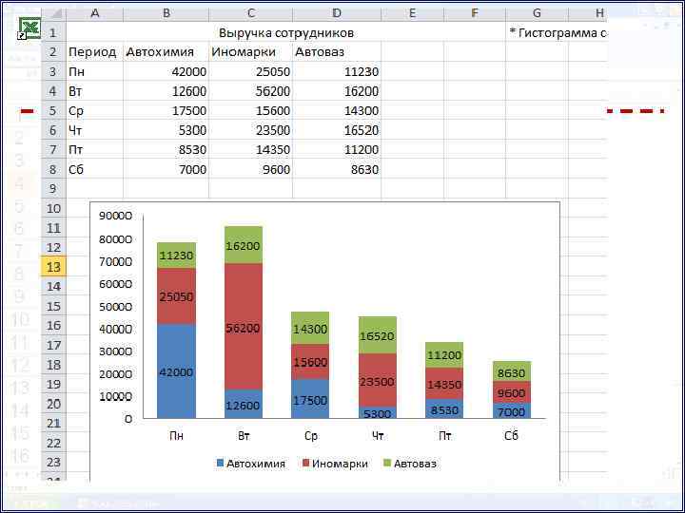The image size is (685, 513).
Task: Select column G header
Action: [x=537, y=14]
